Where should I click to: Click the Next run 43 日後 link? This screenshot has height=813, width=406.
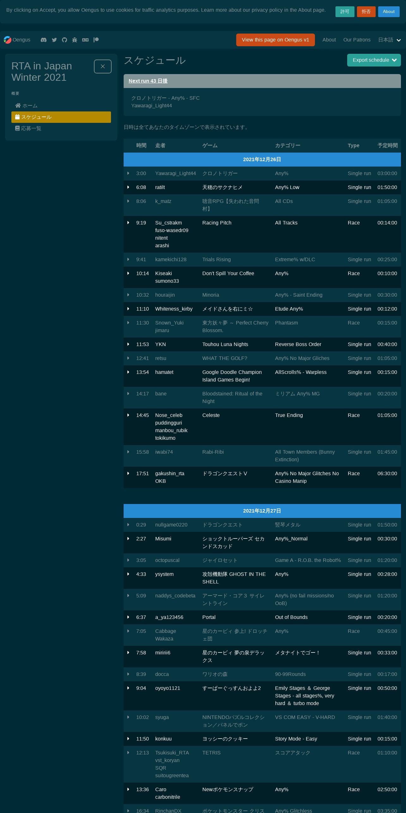pos(148,81)
